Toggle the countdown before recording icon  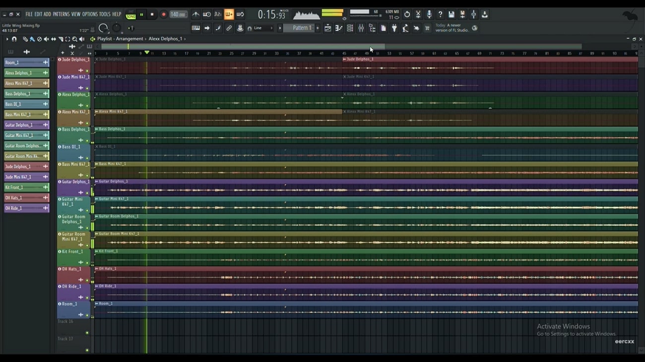click(x=218, y=14)
